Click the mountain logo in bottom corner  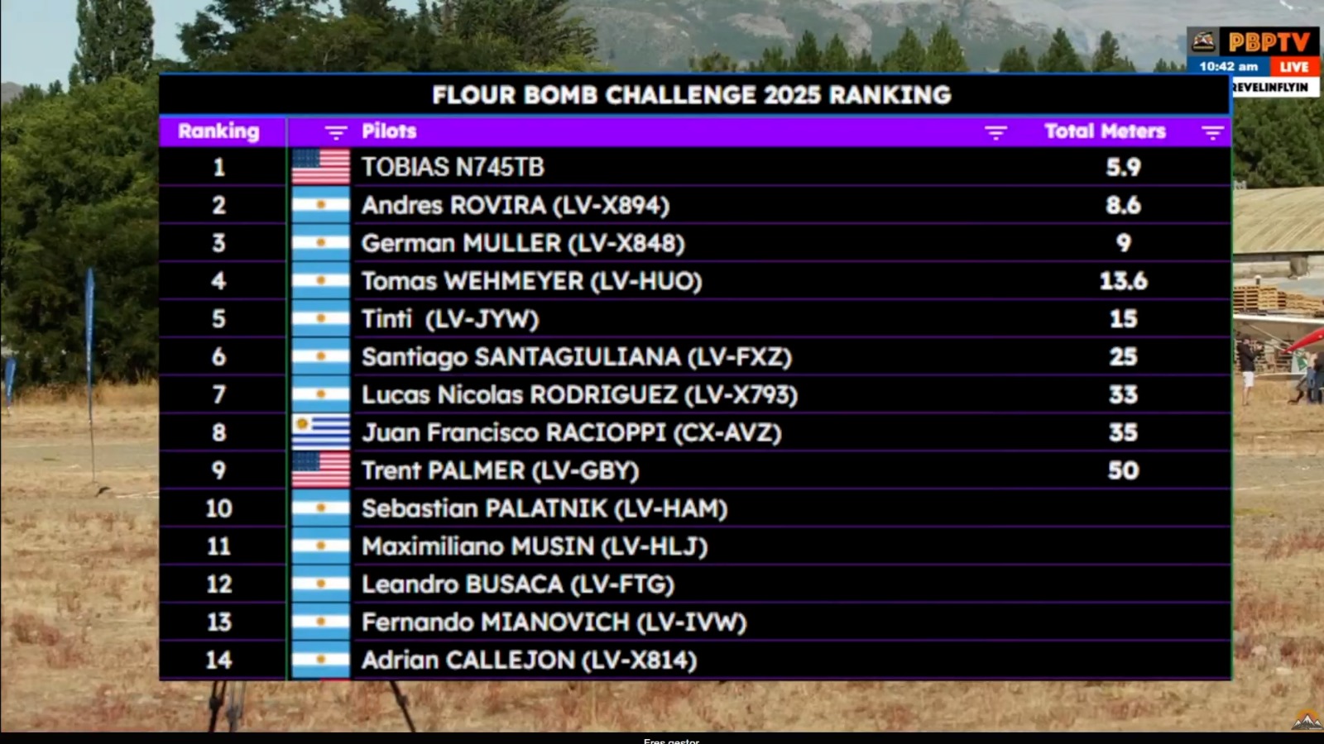tap(1307, 719)
